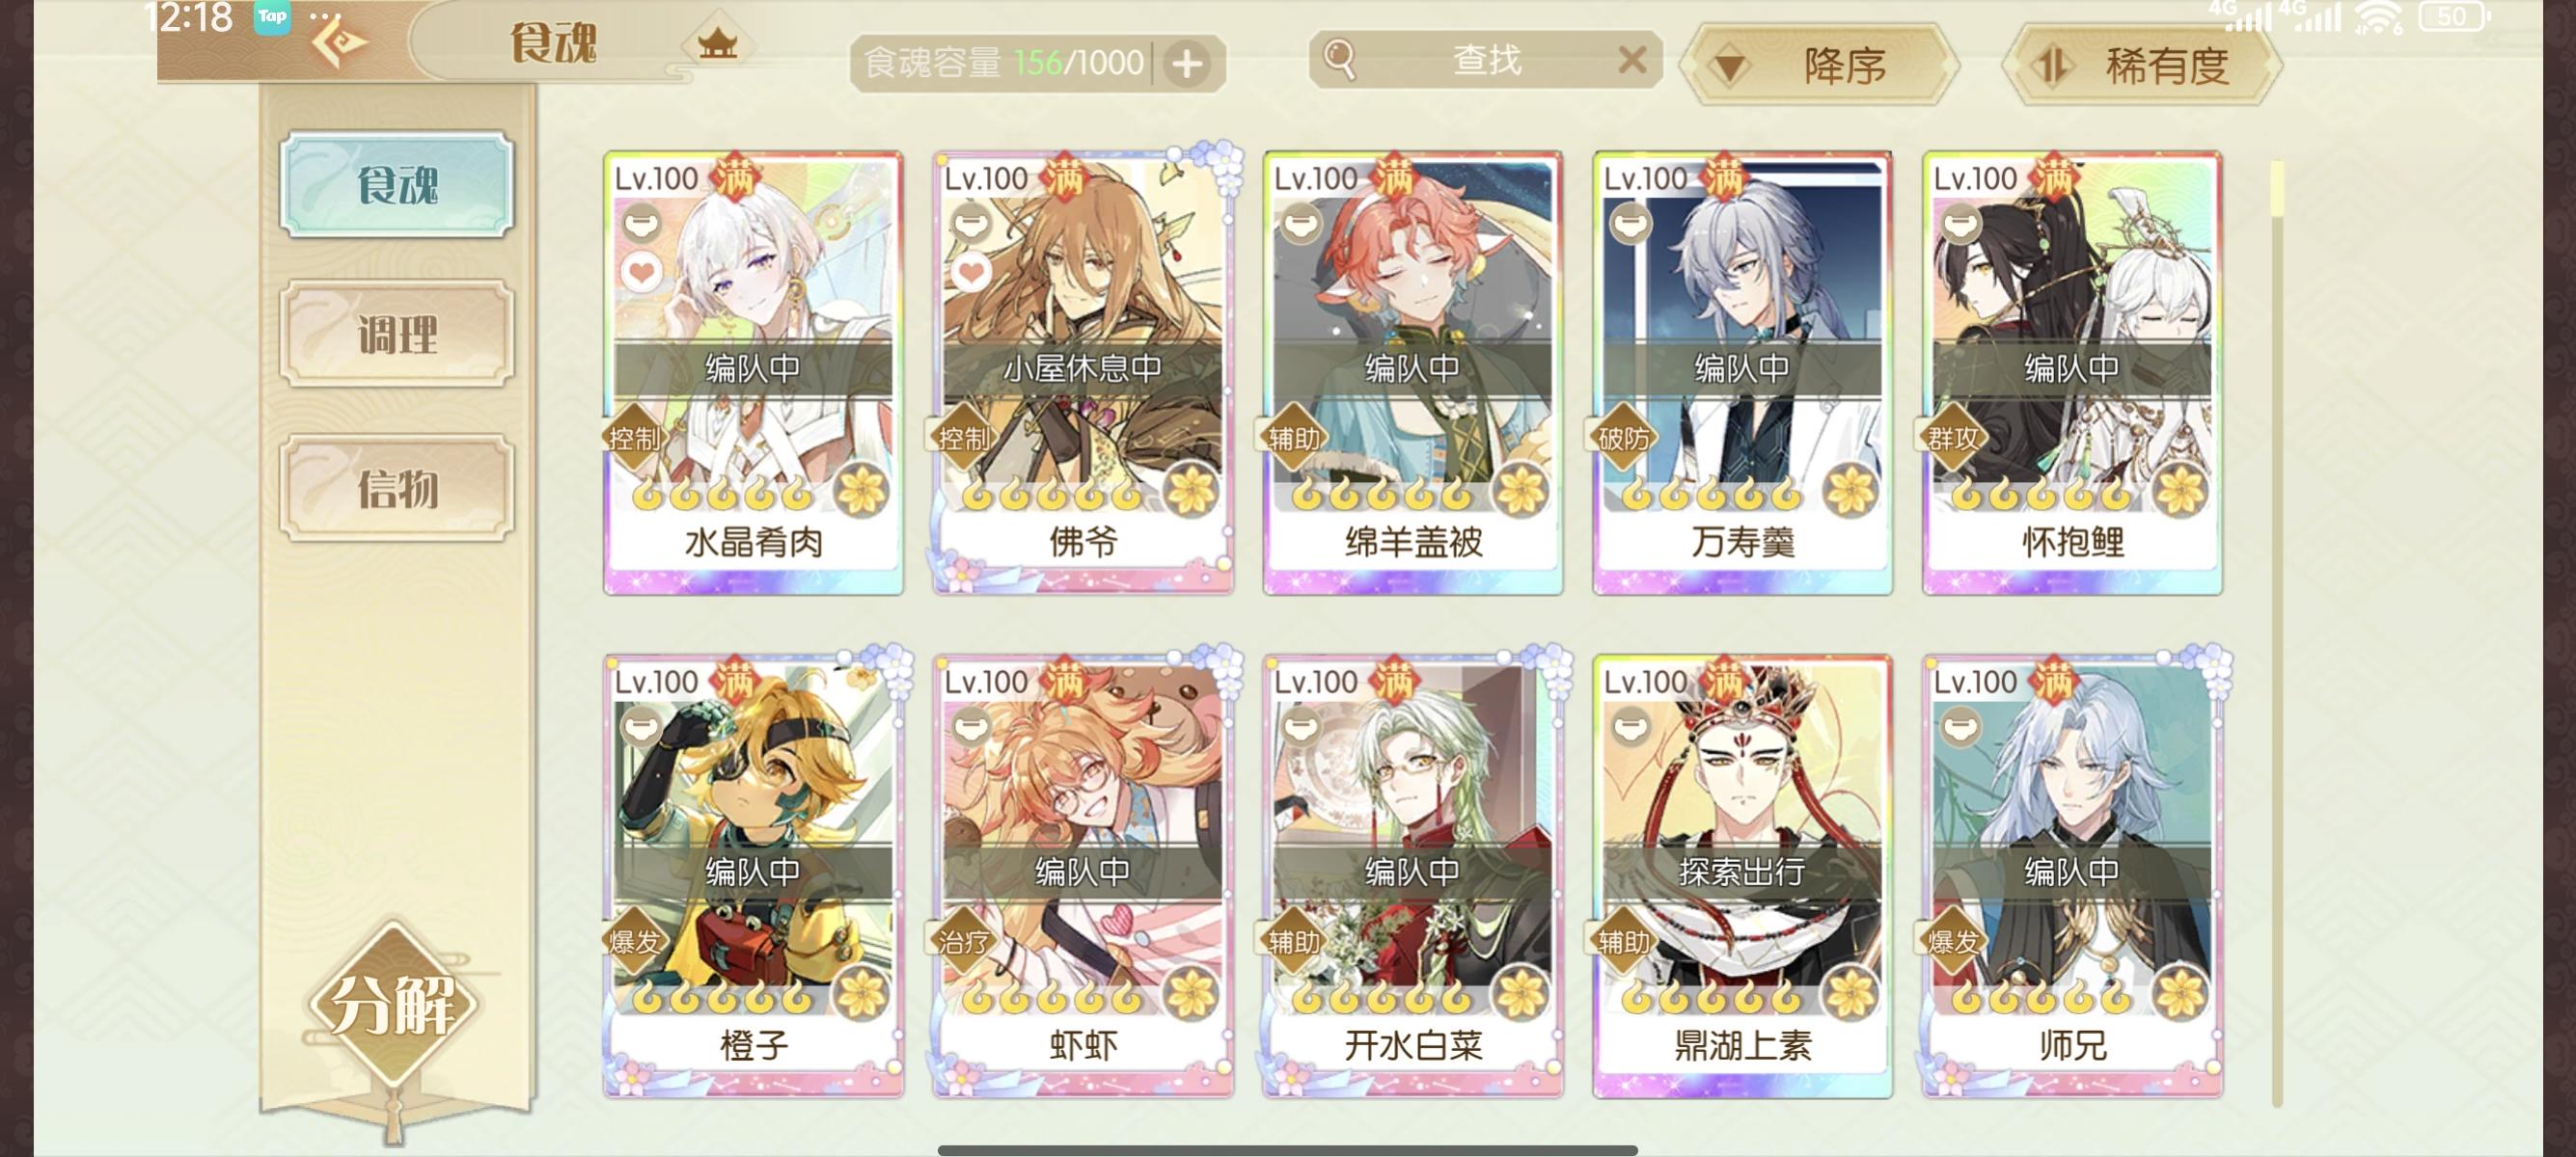Open the home pagoda icon

click(717, 42)
